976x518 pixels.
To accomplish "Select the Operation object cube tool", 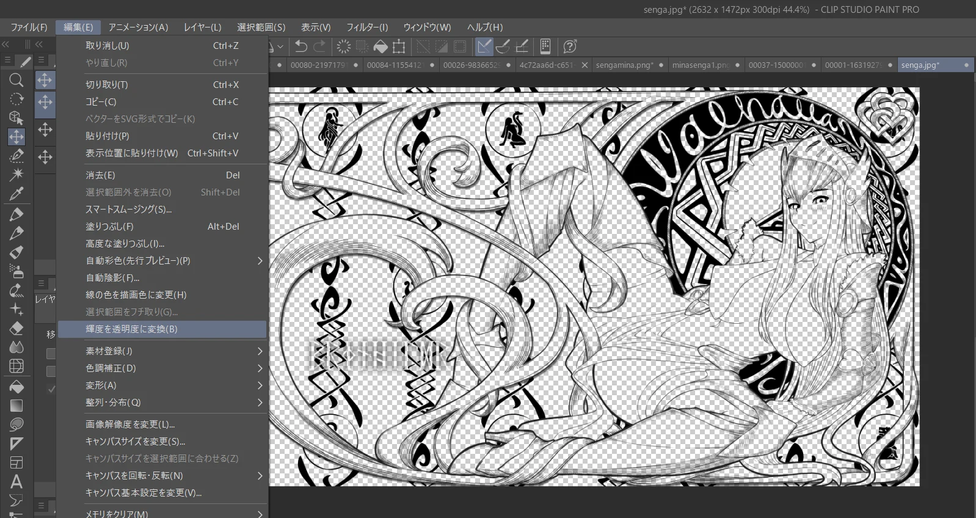I will click(16, 118).
